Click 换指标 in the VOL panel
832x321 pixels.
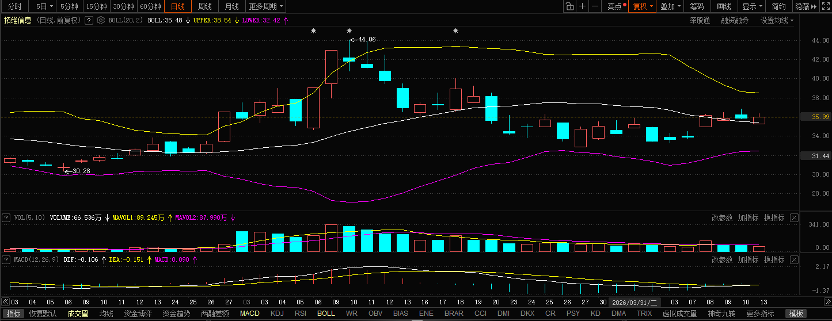774,217
